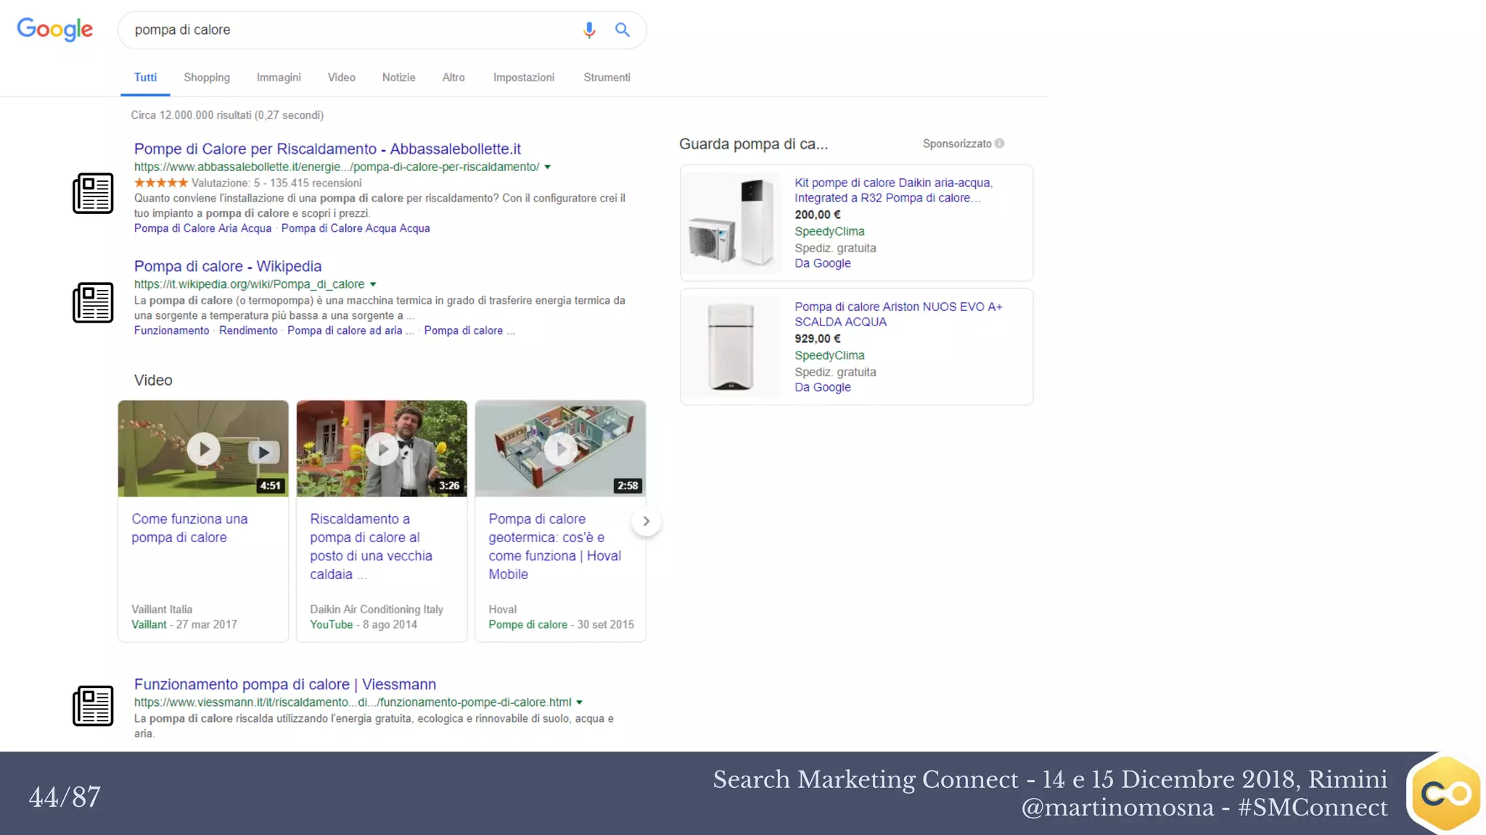The width and height of the screenshot is (1486, 835).
Task: Click SpeedyClima seller under Ariston product
Action: (829, 355)
